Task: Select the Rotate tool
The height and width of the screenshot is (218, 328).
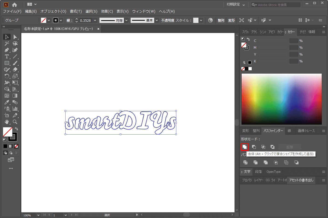Action: pyautogui.click(x=7, y=76)
